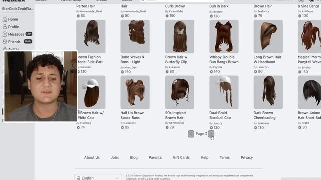Open the Brown Hair w/ White Cap thumbnail
Image resolution: width=321 pixels, height=180 pixels.
point(91,92)
